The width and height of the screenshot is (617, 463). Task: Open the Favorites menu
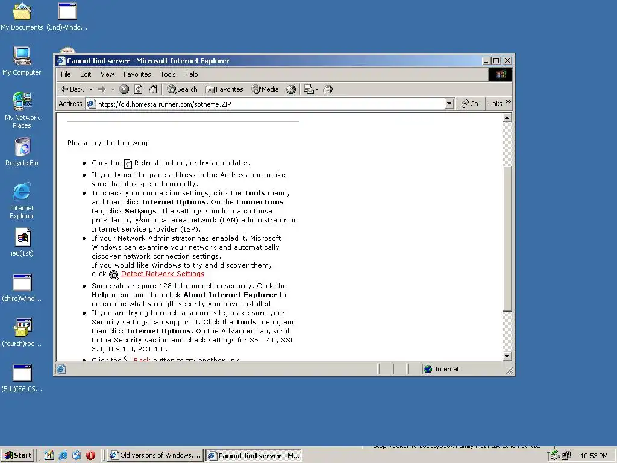click(137, 74)
